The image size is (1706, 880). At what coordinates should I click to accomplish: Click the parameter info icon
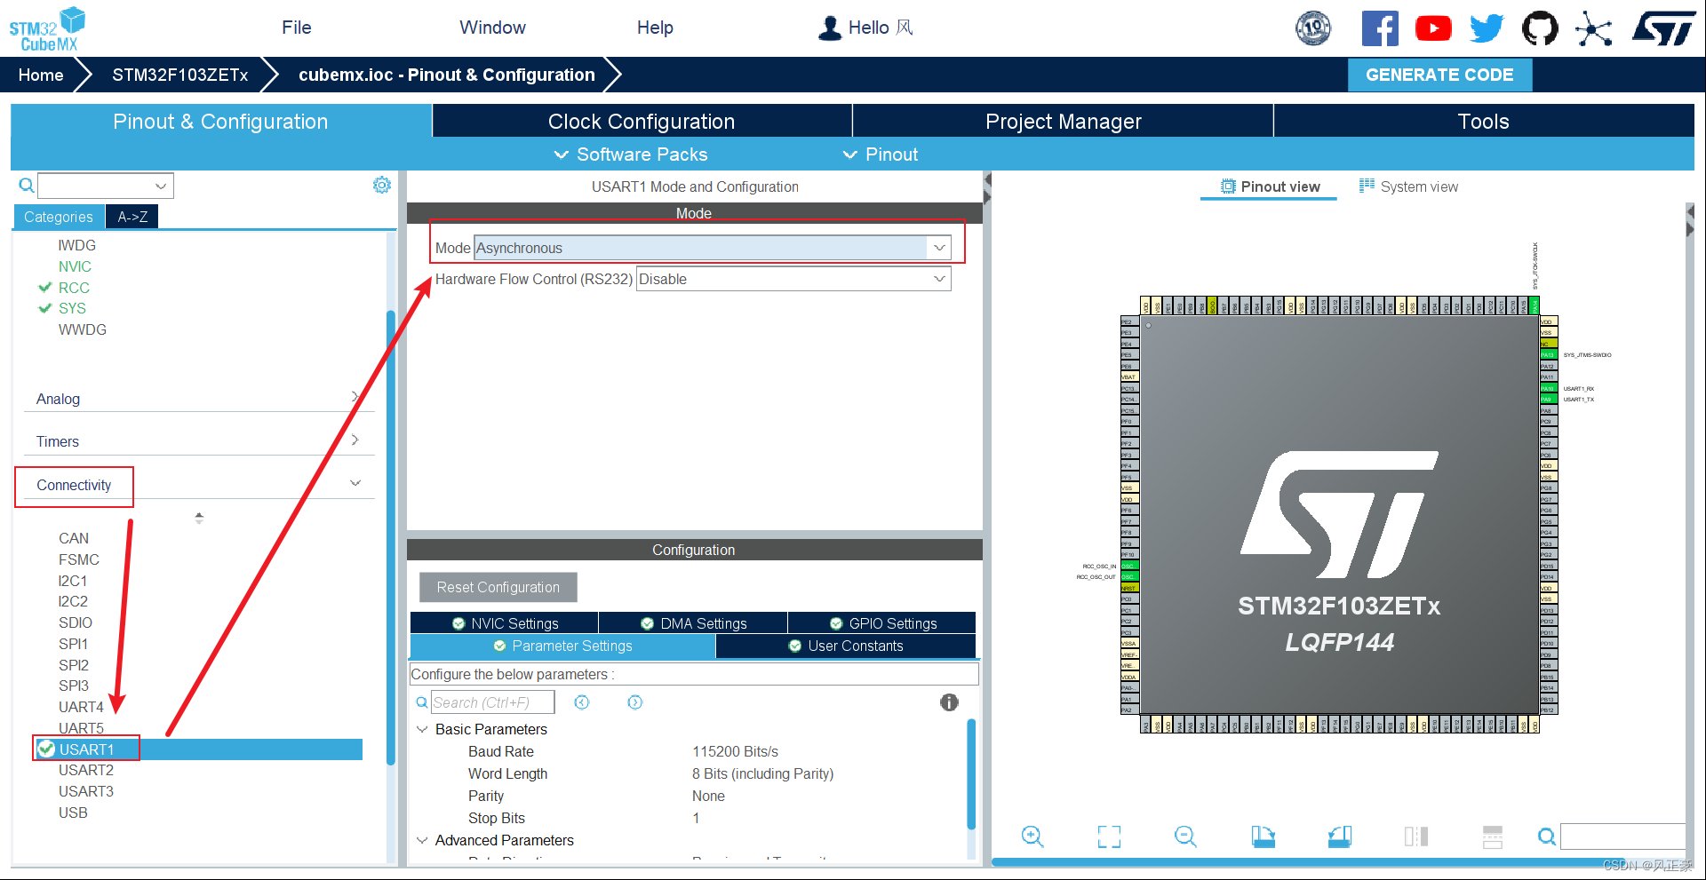[x=949, y=702]
